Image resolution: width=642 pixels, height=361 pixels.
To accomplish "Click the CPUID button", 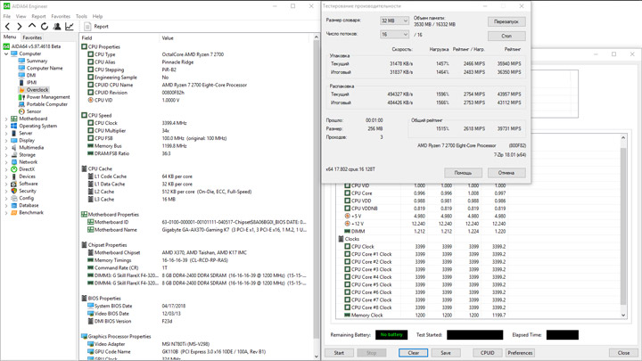I will coord(487,353).
